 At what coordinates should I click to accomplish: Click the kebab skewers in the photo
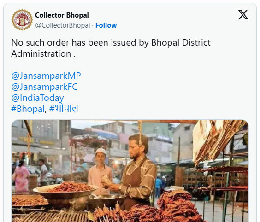[109, 214]
